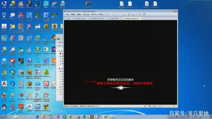Open the VMware Workstation desktop shortcut
This screenshot has width=212, height=119.
[x=37, y=40]
